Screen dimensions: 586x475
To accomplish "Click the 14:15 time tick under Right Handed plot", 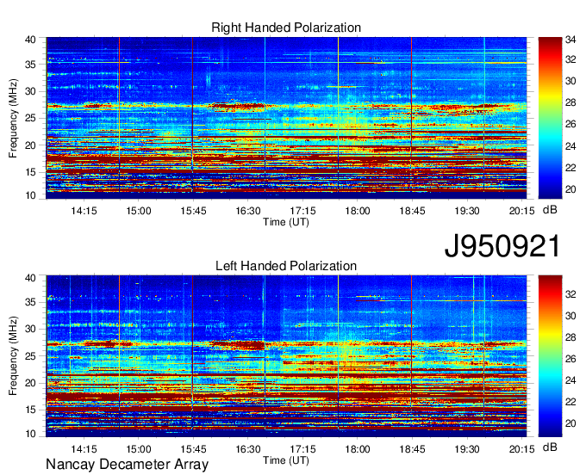I will point(84,211).
